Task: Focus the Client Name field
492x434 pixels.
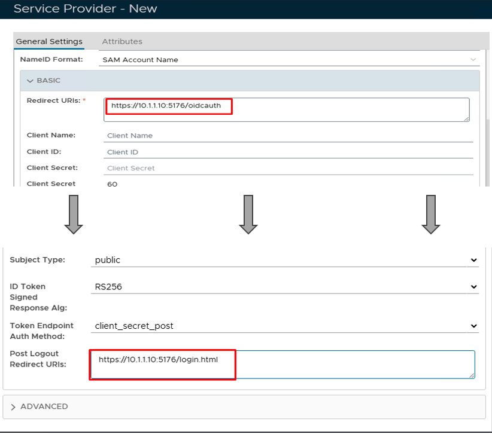Action: (x=287, y=136)
